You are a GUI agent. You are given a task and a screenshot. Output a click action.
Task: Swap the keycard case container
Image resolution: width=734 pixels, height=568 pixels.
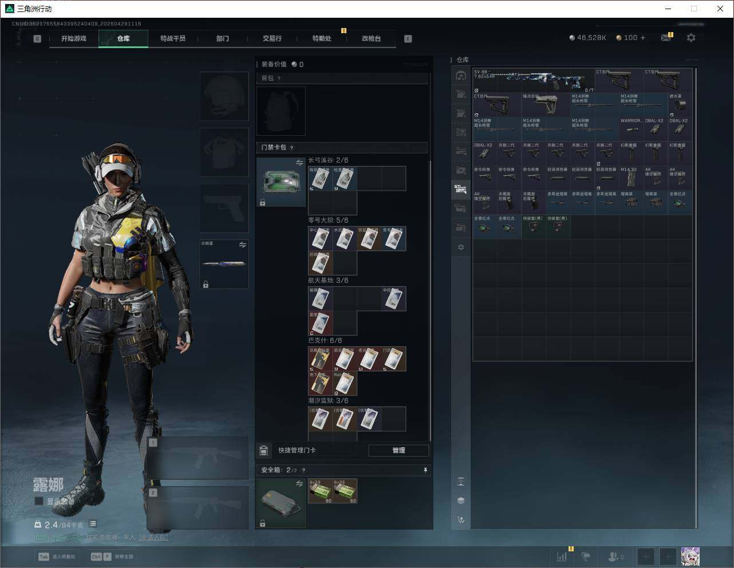click(x=299, y=163)
